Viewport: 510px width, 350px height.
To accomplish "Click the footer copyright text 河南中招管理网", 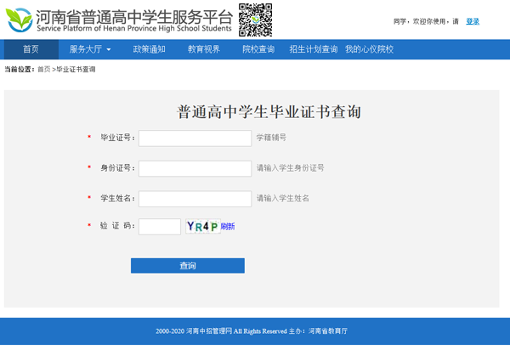I will (x=209, y=331).
